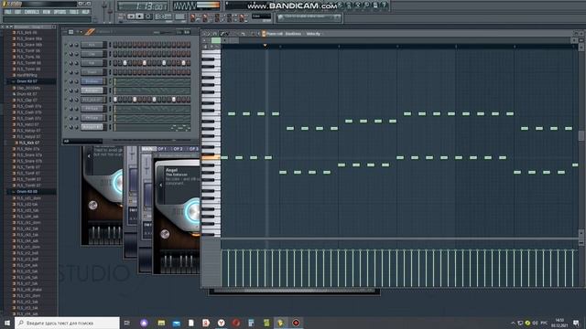The image size is (586, 329).
Task: Click the large glowing knob in Angel plugin
Action: tap(193, 212)
